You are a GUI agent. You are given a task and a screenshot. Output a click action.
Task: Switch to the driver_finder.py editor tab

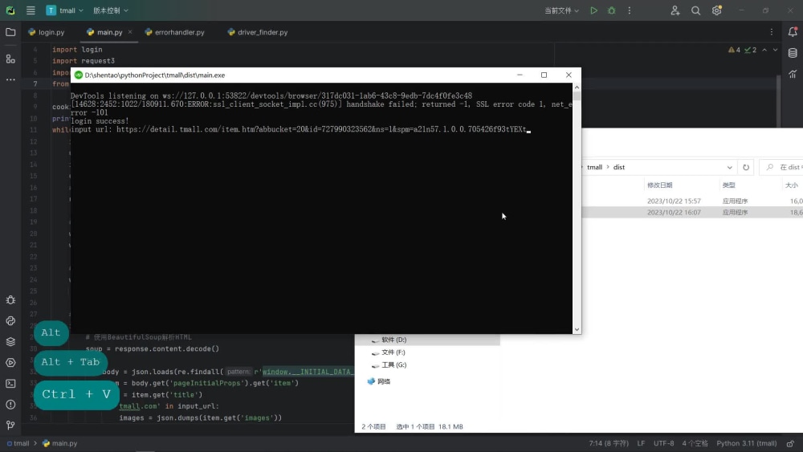tap(258, 32)
